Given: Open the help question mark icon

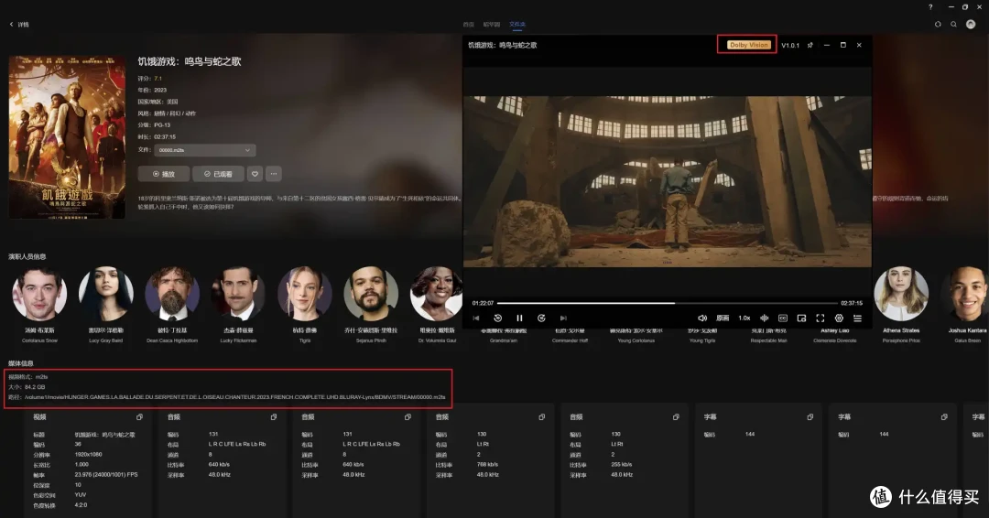Looking at the screenshot, I should (930, 7).
